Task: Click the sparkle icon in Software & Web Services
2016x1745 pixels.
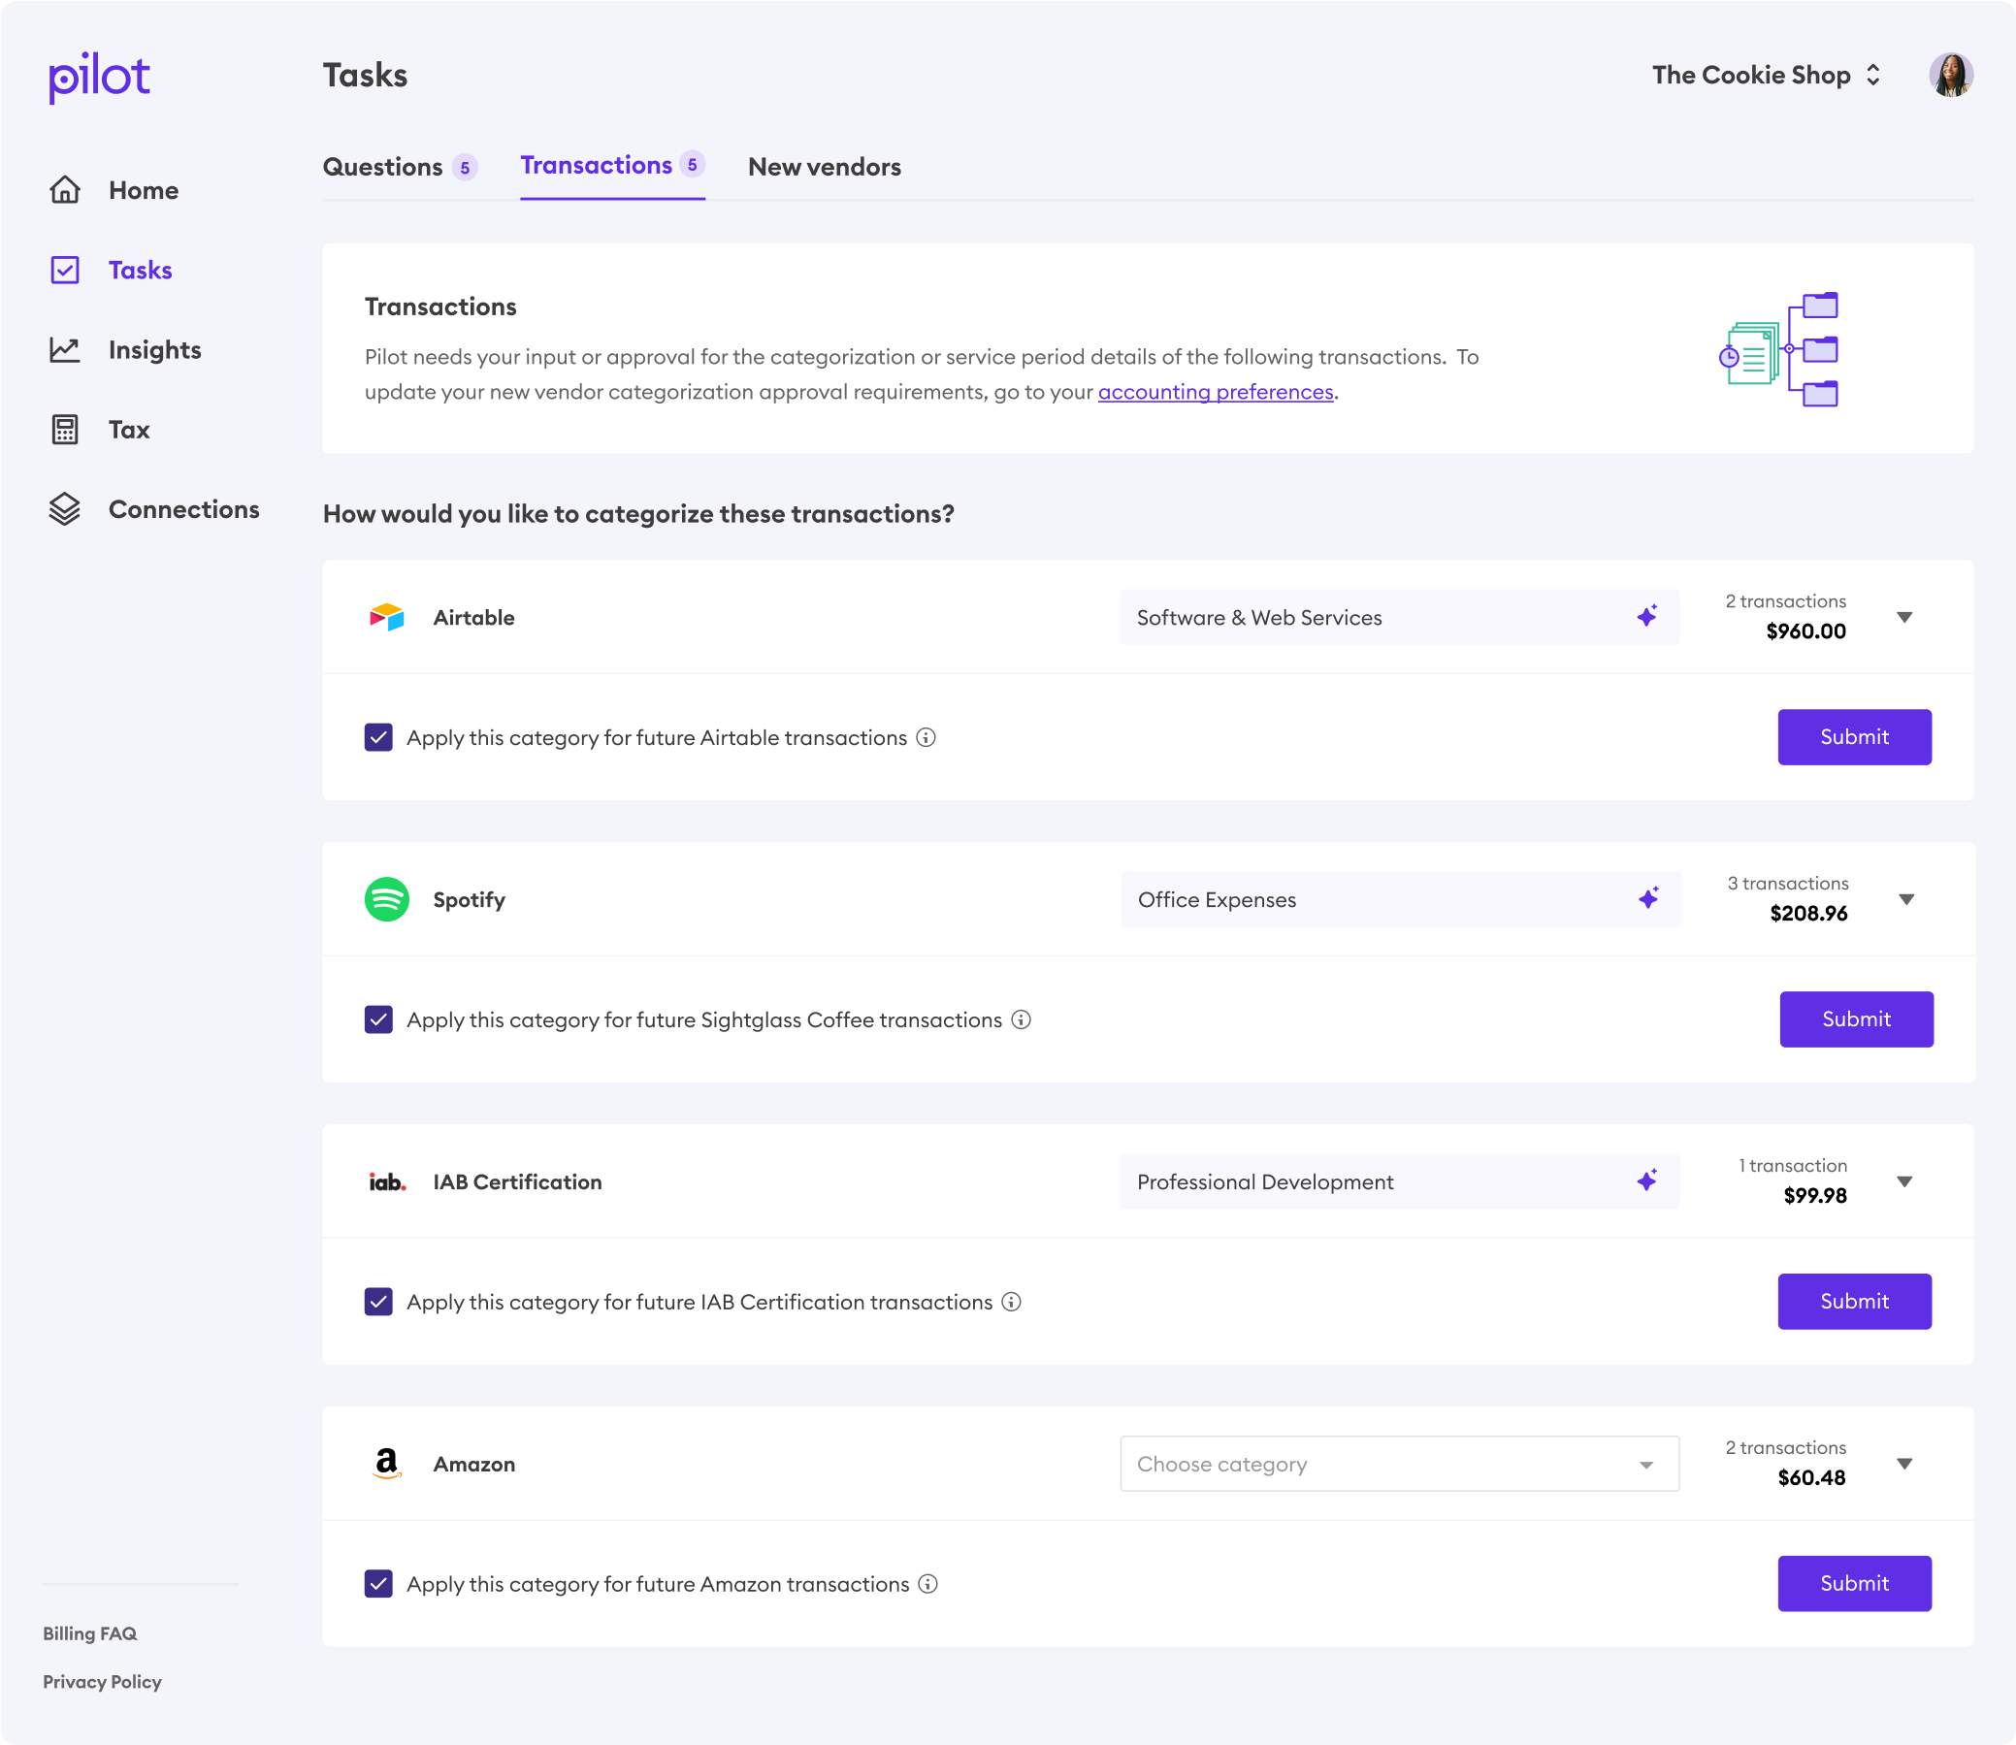Action: point(1647,616)
